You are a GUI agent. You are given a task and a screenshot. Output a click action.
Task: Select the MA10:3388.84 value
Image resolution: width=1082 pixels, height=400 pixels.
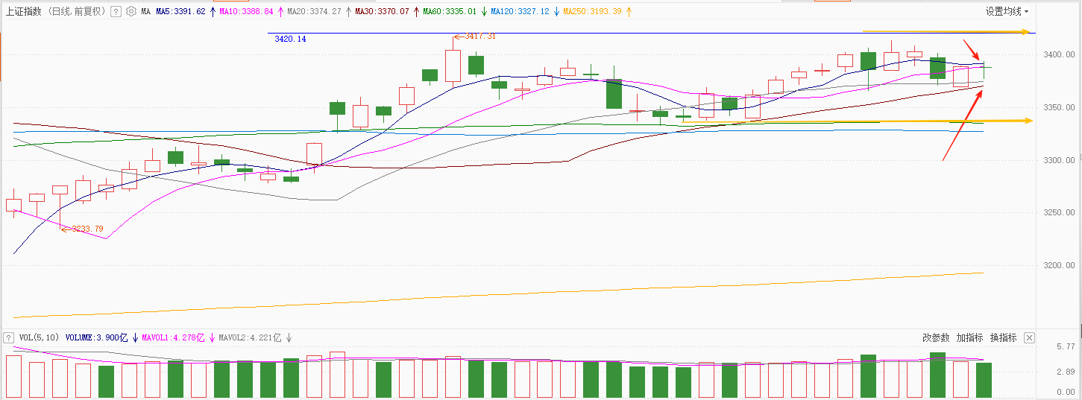tap(248, 12)
